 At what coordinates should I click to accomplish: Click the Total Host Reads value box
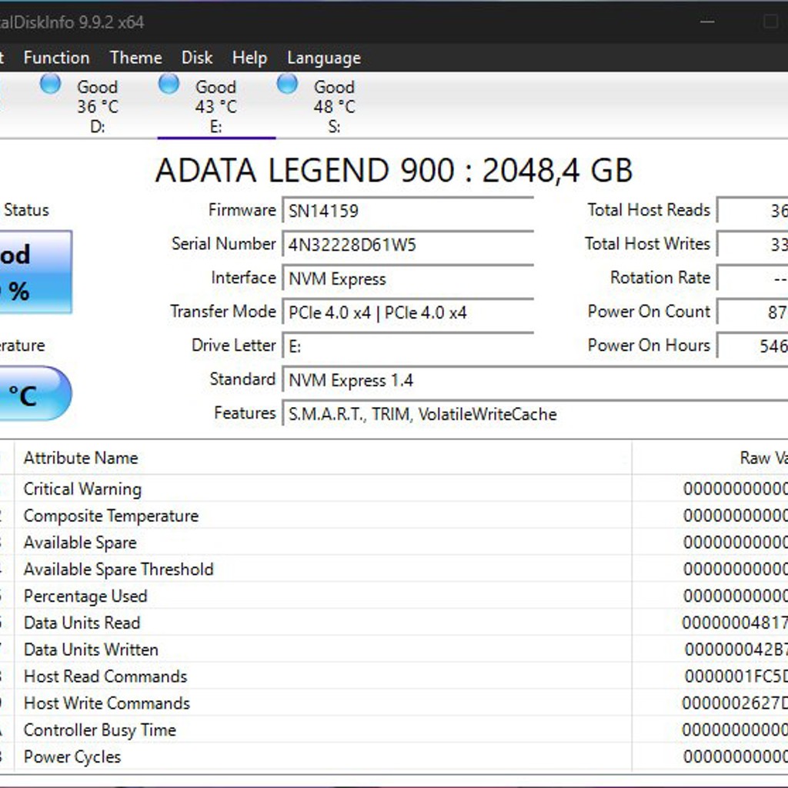753,210
